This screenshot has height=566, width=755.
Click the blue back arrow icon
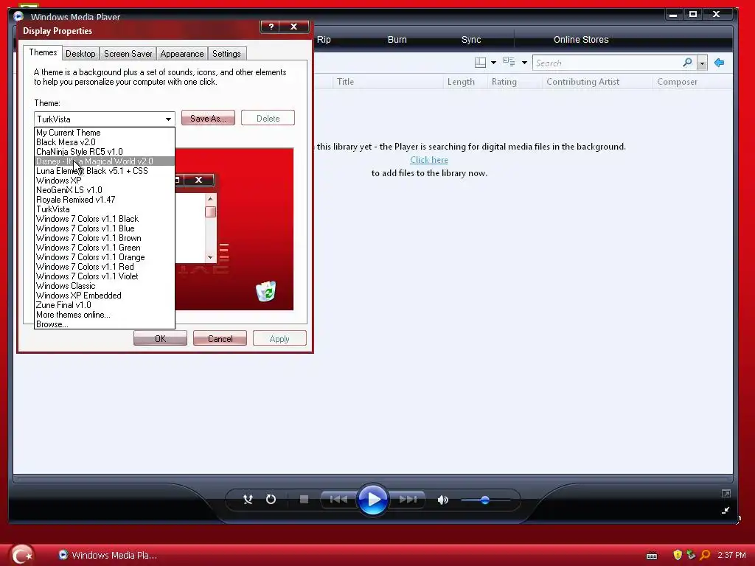click(x=720, y=63)
